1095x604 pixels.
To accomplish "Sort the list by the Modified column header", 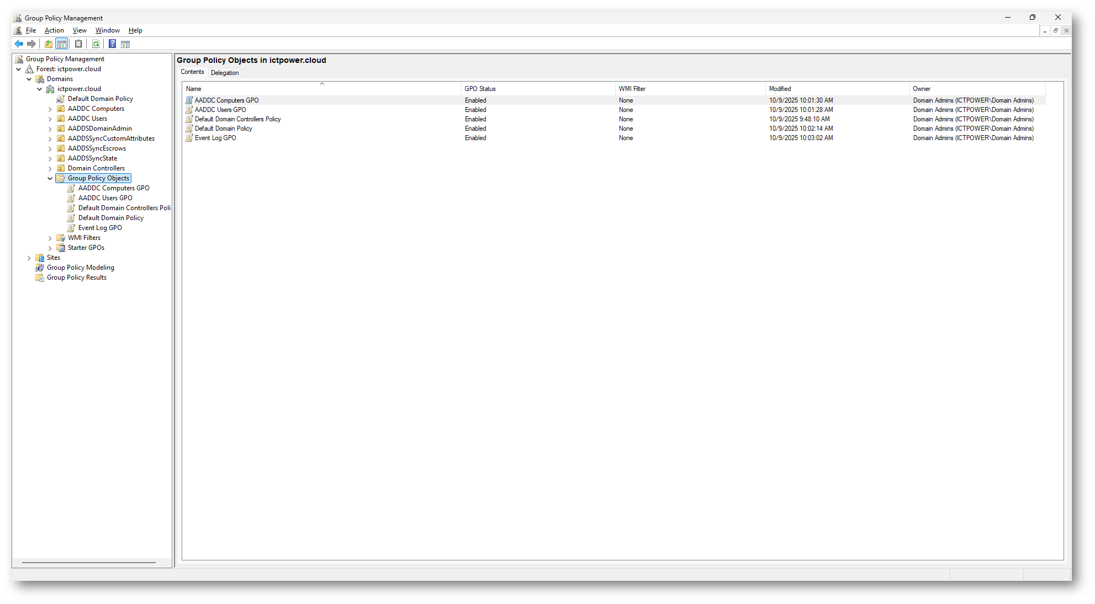I will coord(780,89).
